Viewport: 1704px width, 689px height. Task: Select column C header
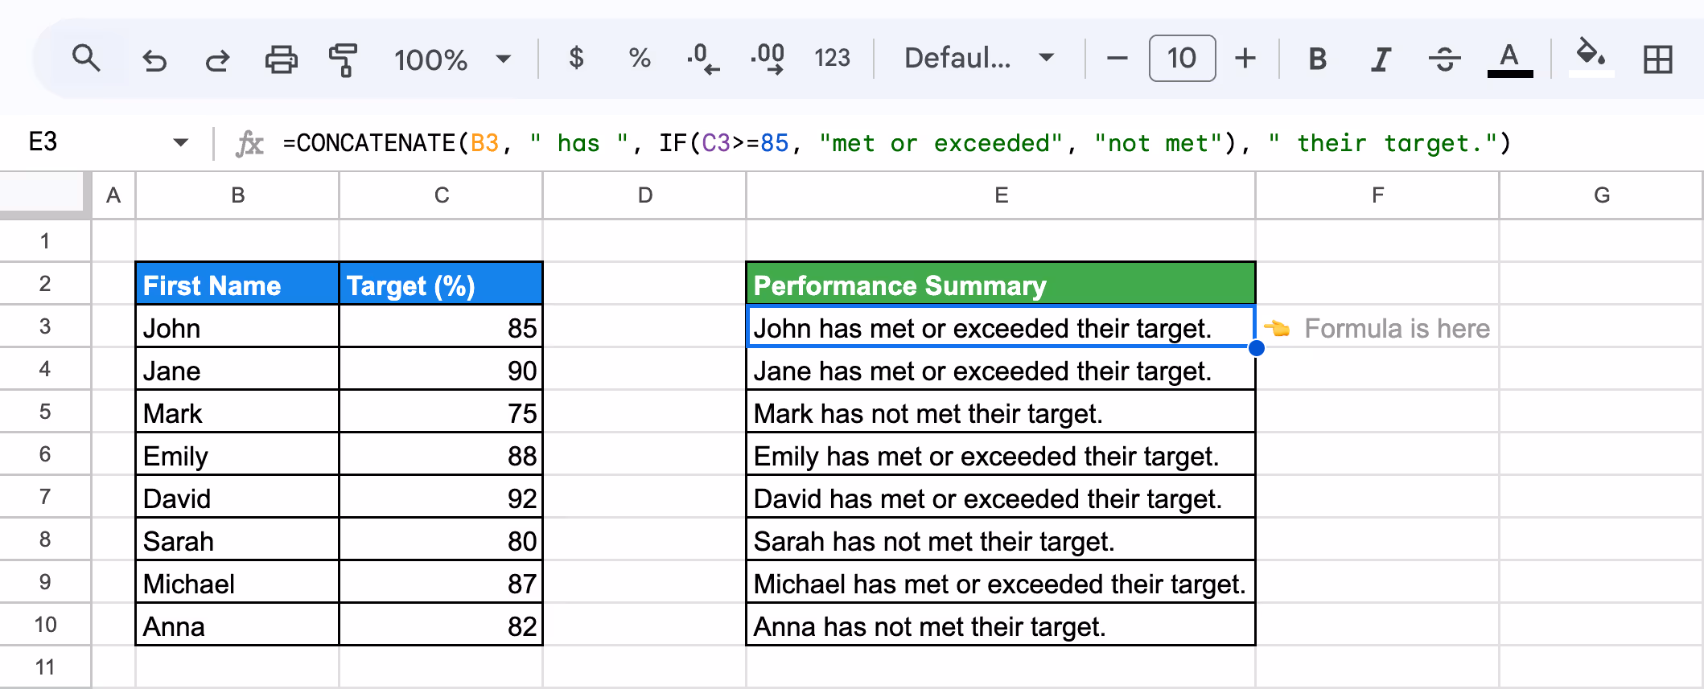[441, 195]
